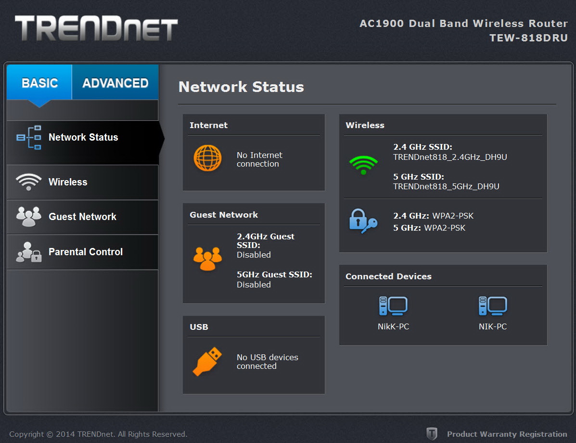Open the Product Warranty Registration link
Viewport: 576px width, 443px height.
click(507, 434)
